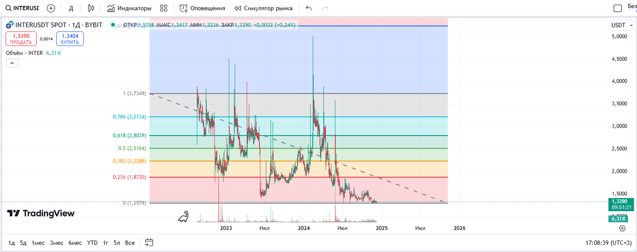This screenshot has height=252, width=637.
Task: Set range to 1г
Action: (106, 242)
